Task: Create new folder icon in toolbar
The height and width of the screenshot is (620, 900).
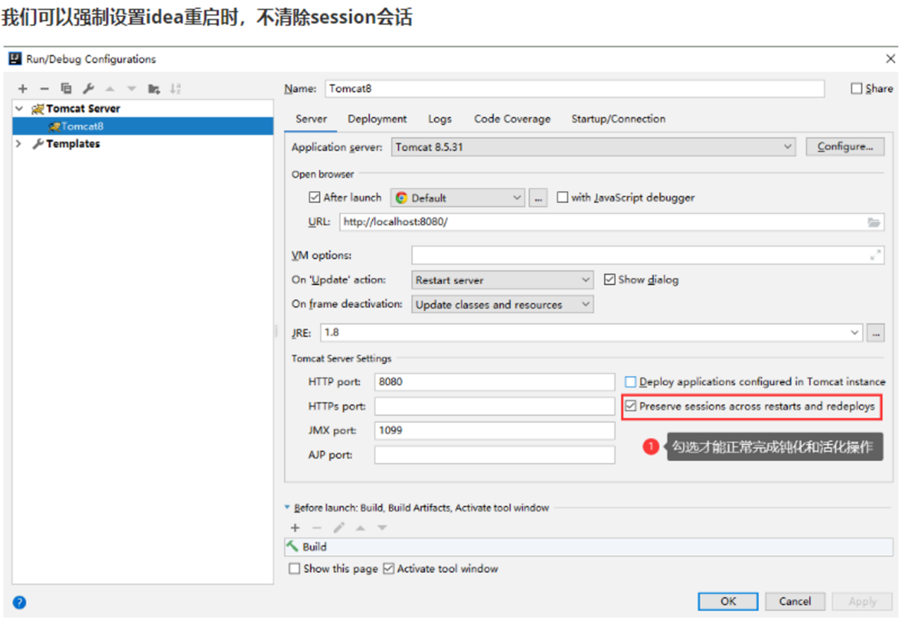Action: point(154,89)
